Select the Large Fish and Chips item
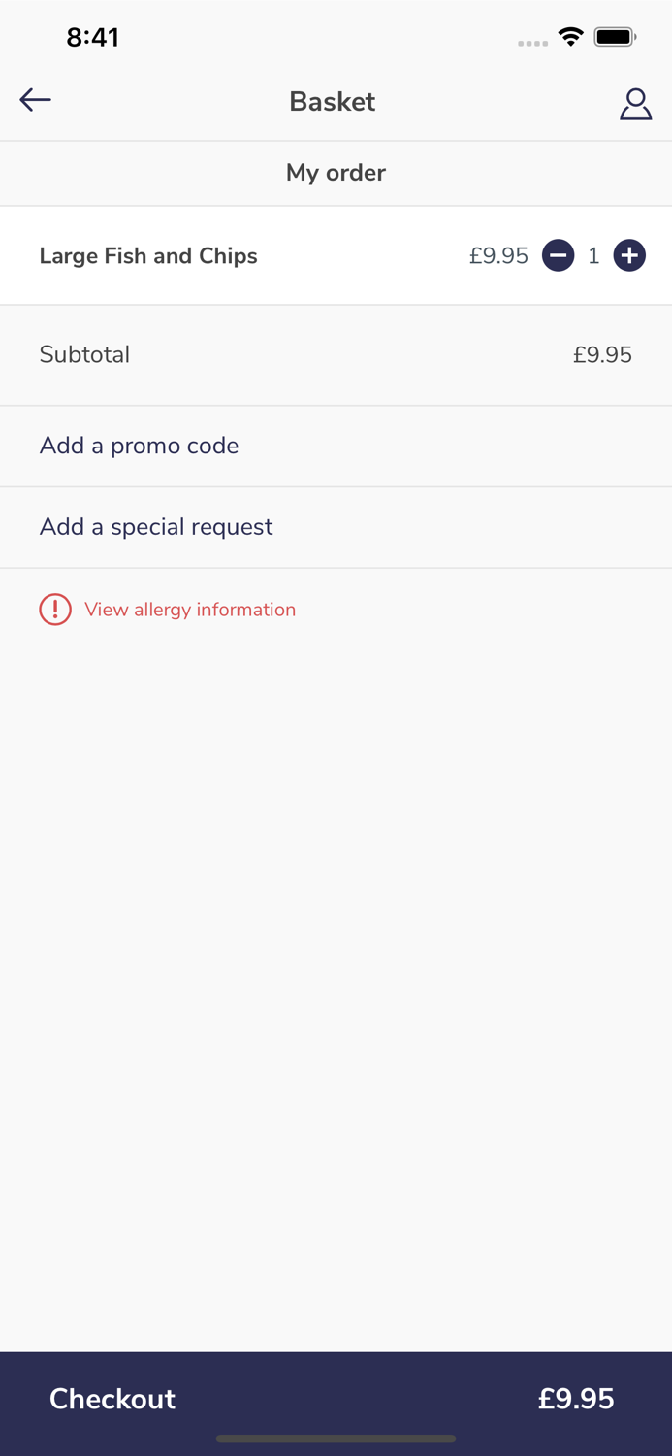 tap(148, 256)
